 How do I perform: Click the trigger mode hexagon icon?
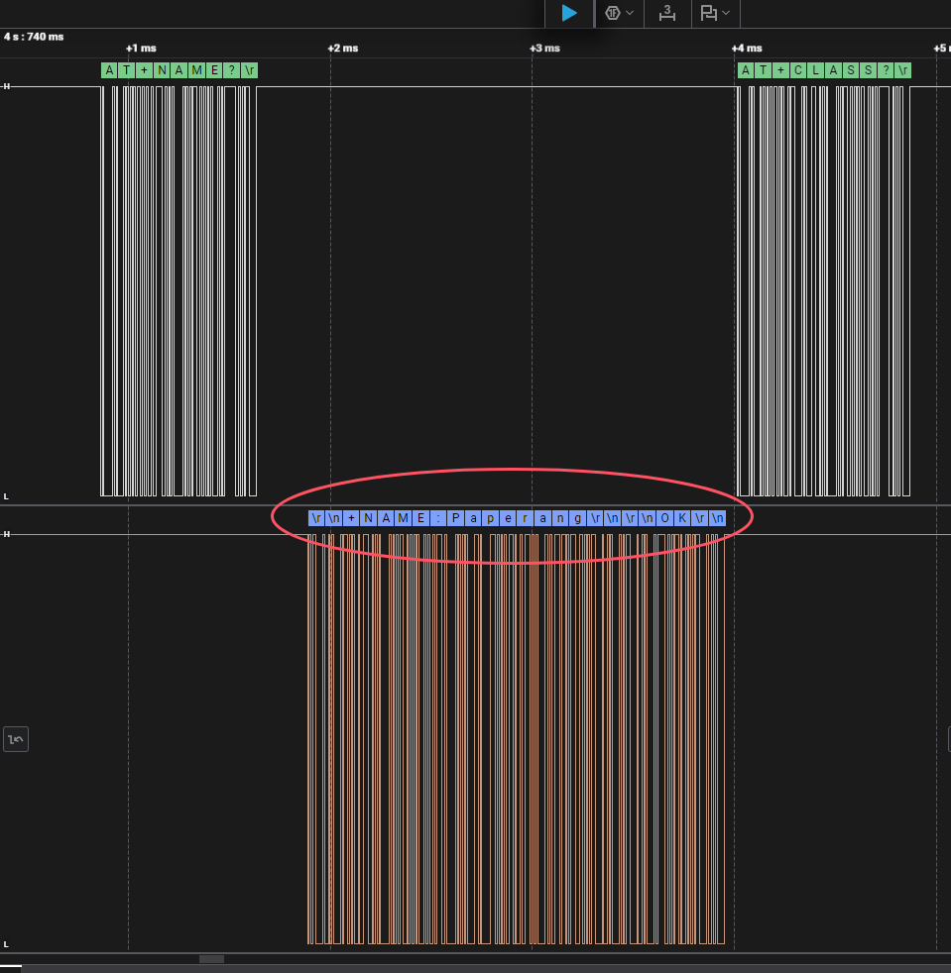[x=613, y=13]
